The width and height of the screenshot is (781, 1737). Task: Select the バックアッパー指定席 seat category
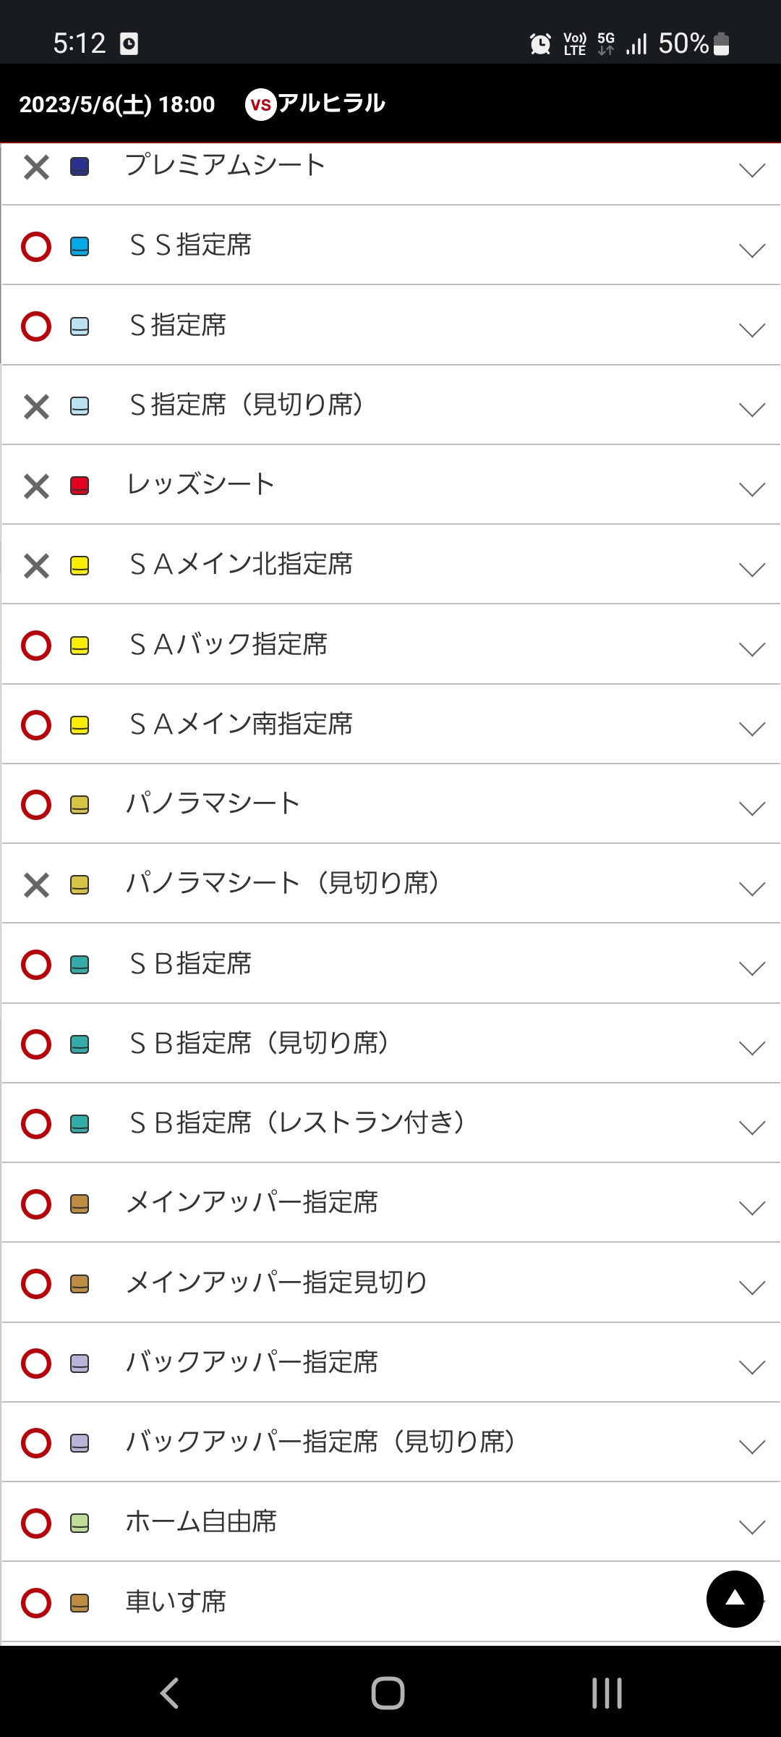[252, 1362]
